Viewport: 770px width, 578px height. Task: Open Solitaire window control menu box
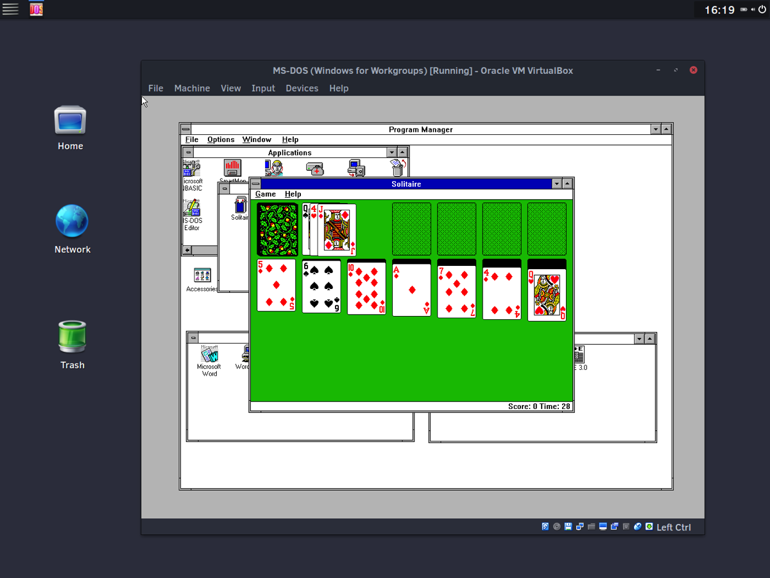(255, 184)
